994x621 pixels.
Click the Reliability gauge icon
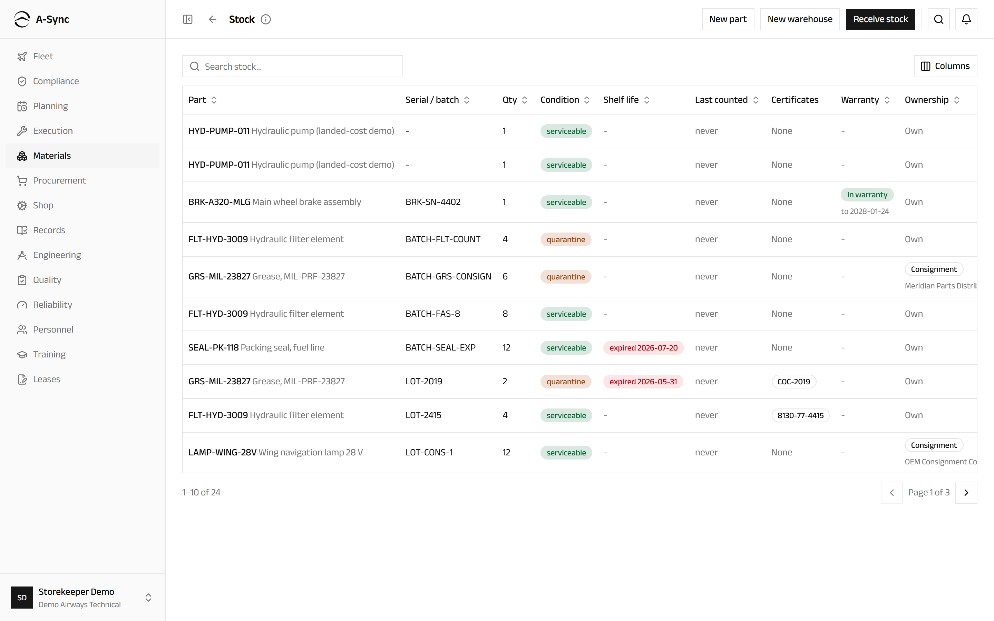click(22, 305)
